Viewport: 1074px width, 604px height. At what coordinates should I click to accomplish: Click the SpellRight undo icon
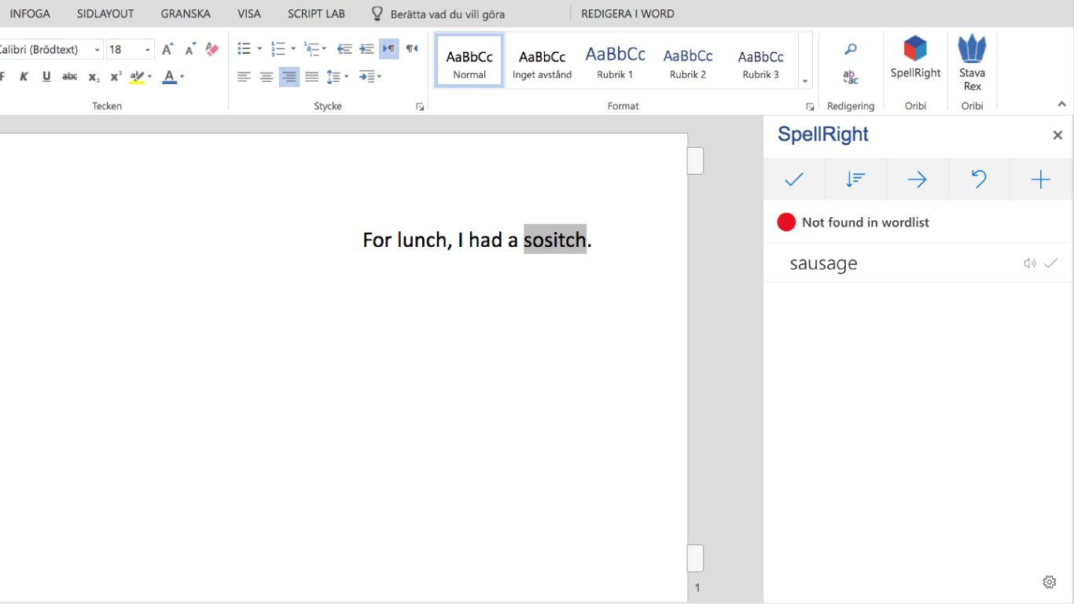(x=979, y=179)
